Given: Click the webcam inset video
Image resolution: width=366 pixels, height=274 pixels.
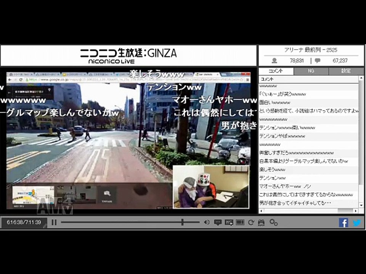Looking at the screenshot, I should [211, 186].
